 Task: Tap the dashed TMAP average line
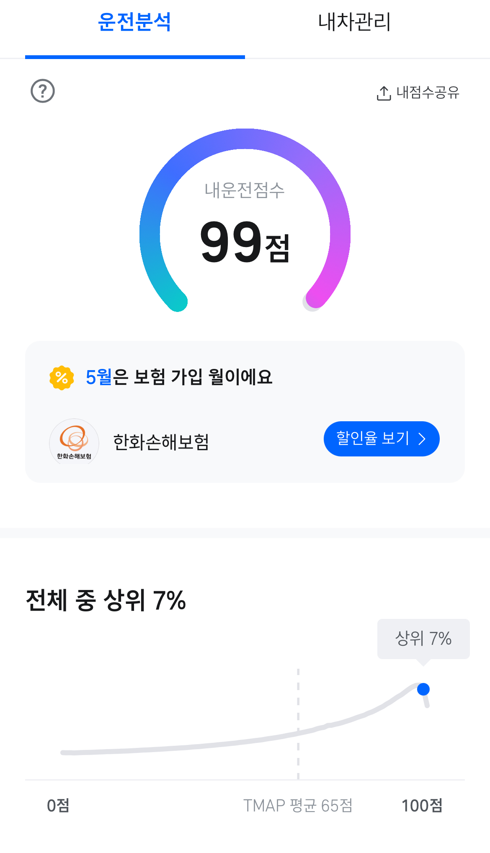point(298,724)
